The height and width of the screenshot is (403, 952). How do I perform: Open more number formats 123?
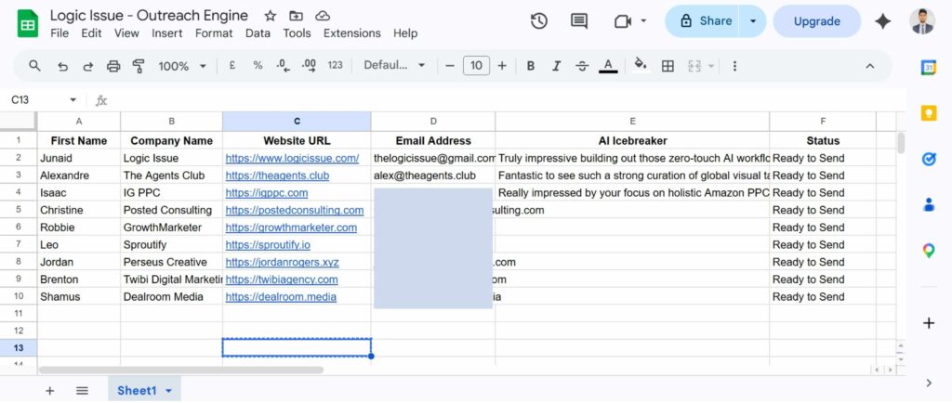click(x=335, y=65)
